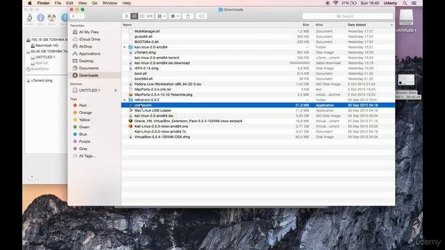Open the Action gear menu
This screenshot has width=445, height=250.
coord(175,16)
